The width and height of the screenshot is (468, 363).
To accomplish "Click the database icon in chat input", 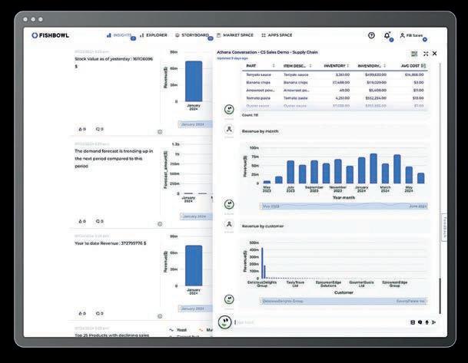I will (413, 322).
